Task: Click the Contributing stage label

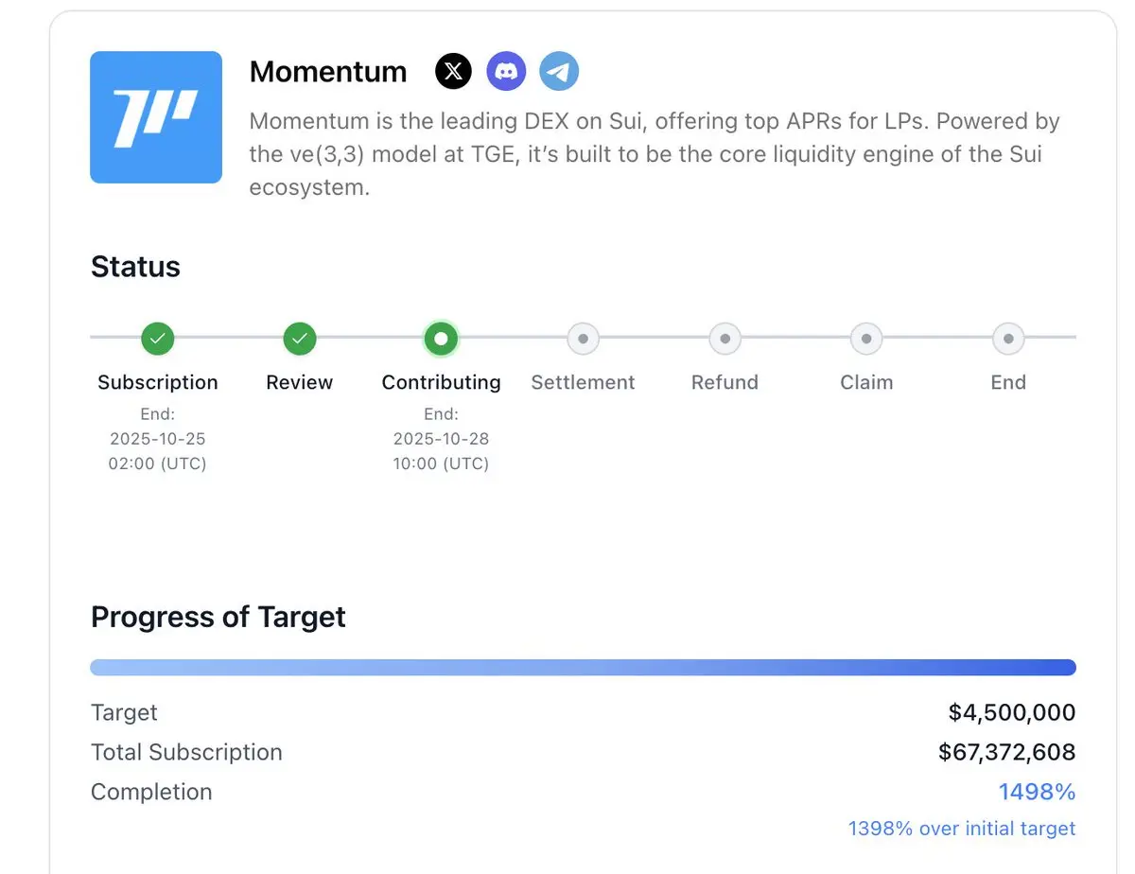Action: [441, 382]
